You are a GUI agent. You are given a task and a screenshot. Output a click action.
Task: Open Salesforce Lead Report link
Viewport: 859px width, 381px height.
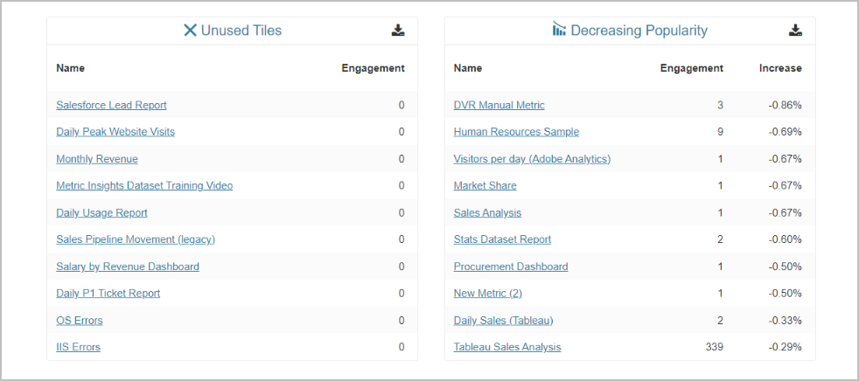pyautogui.click(x=111, y=105)
